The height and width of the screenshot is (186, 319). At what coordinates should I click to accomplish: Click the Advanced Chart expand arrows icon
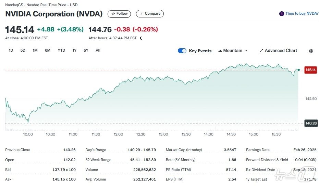(x=261, y=51)
